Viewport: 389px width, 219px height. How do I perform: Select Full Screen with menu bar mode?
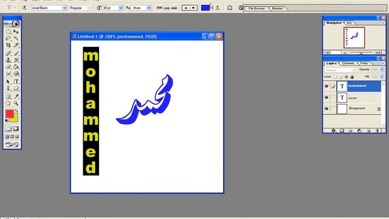[x=12, y=136]
